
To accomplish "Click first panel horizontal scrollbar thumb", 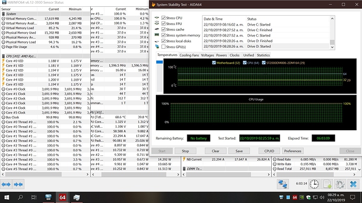I will (34, 174).
